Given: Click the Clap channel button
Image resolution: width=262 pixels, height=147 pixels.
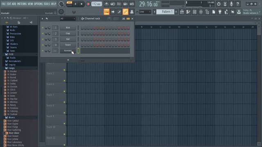Looking at the screenshot, I should [x=68, y=33].
